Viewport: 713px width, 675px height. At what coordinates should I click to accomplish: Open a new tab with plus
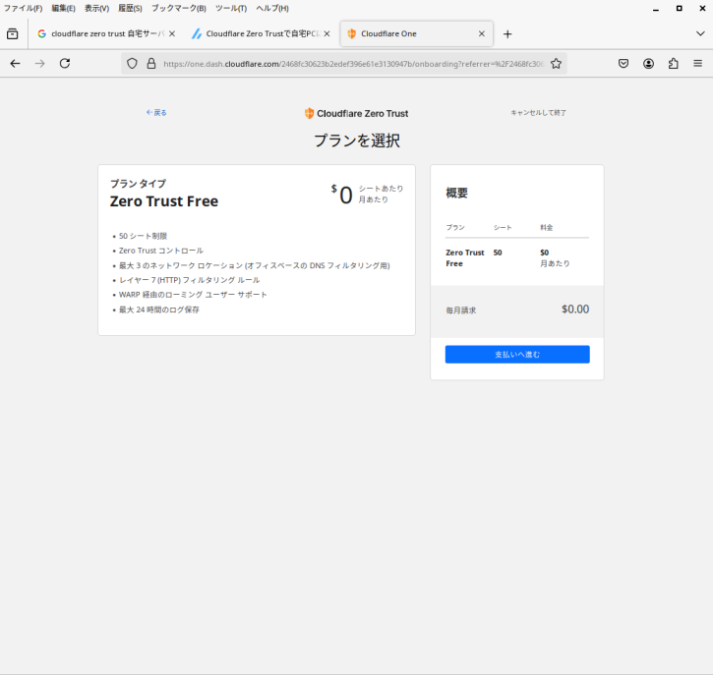click(507, 34)
